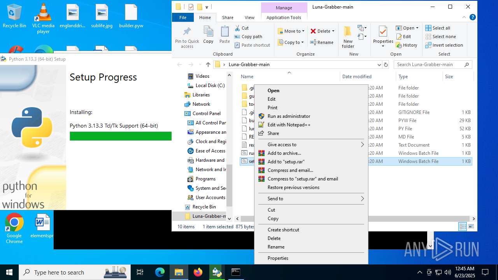Screen dimensions: 498x280
Task: Click the Cut scissors icon in ribbon
Action: click(237, 28)
